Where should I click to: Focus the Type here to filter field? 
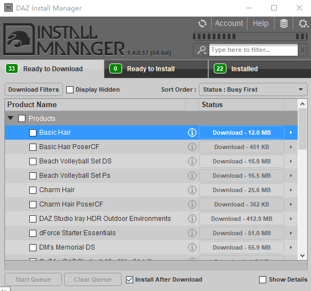tap(254, 50)
